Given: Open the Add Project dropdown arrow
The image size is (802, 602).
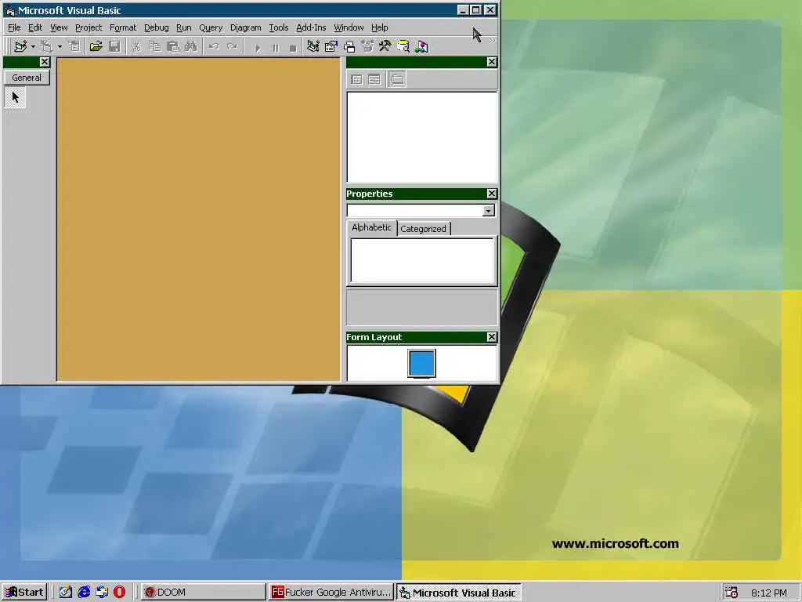Looking at the screenshot, I should click(33, 46).
